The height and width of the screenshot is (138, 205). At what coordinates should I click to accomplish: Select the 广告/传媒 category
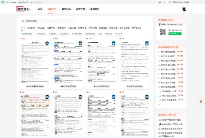[x=93, y=28]
